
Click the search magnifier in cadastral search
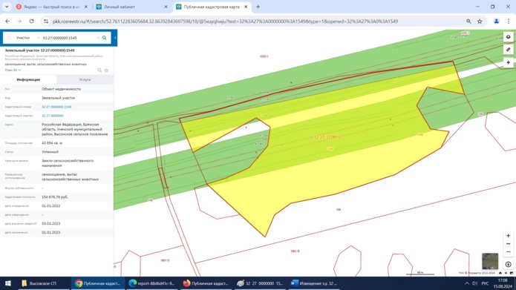[105, 38]
